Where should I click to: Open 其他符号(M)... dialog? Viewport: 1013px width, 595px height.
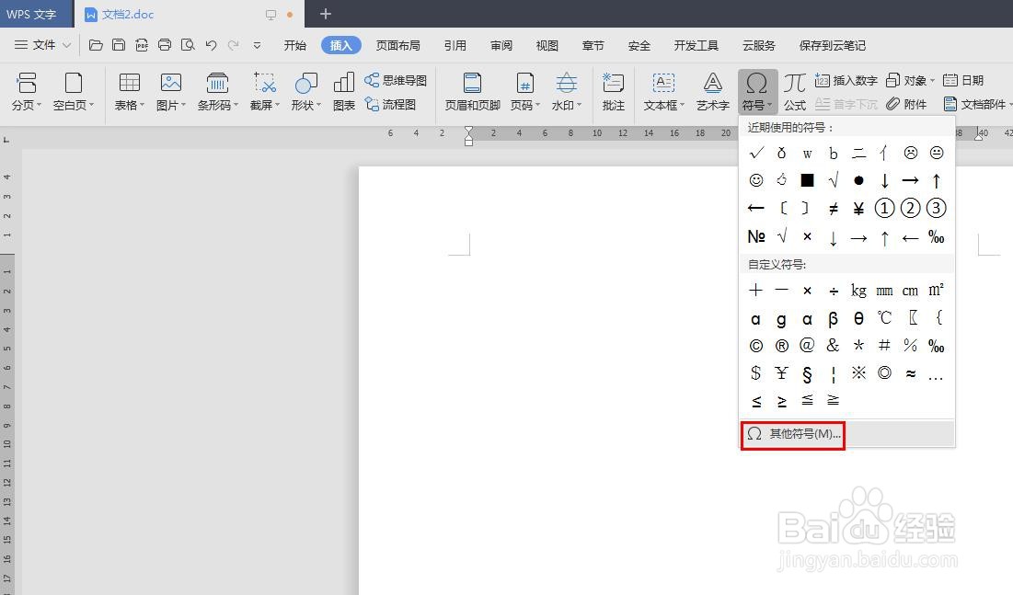click(846, 433)
